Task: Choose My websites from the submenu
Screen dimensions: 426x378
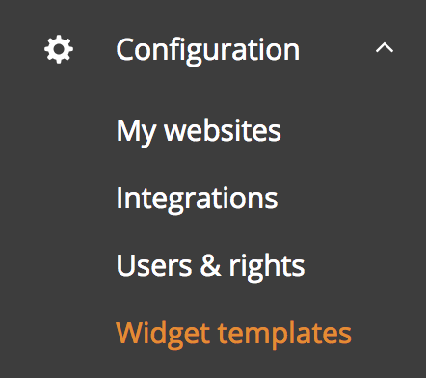Action: tap(199, 132)
